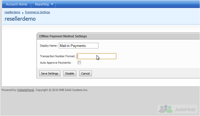This screenshot has width=200, height=116.
Task: Click the Save Settings button
Action: click(x=50, y=73)
